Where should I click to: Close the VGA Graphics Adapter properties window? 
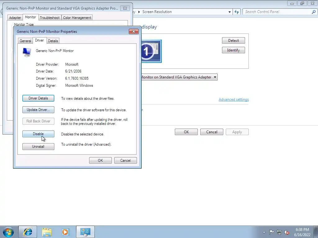click(x=125, y=8)
